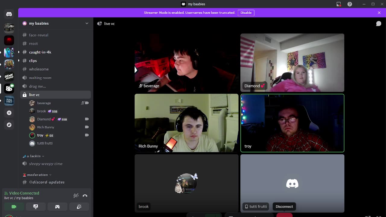This screenshot has width=386, height=217.
Task: Show chat for live vc
Action: (378, 24)
